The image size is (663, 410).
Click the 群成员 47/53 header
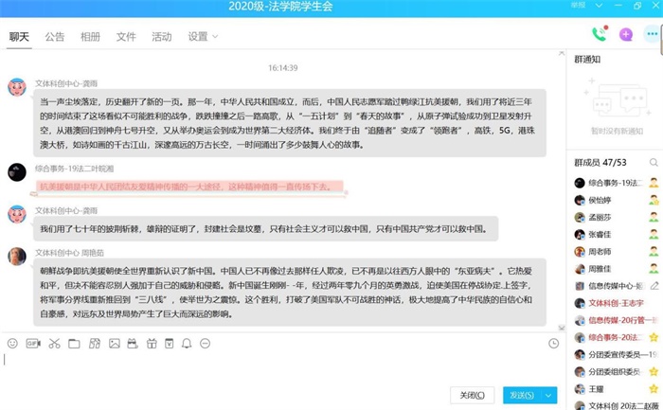tap(600, 163)
